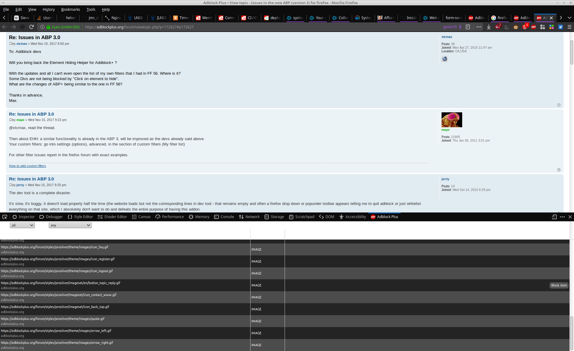Click the page vertical scrollbar thumb
Viewport: 574px width, 351px height.
[x=571, y=52]
